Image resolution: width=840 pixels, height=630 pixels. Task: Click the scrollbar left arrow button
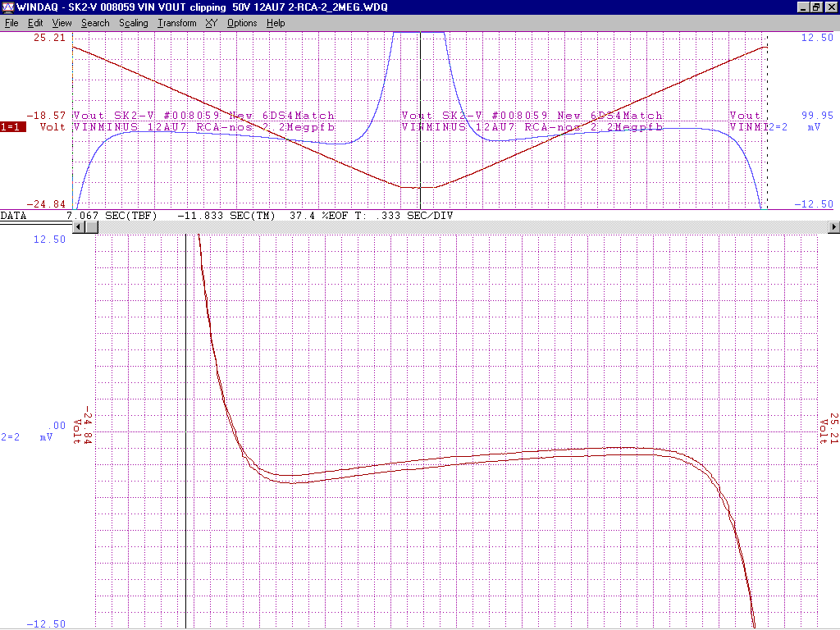[x=80, y=227]
